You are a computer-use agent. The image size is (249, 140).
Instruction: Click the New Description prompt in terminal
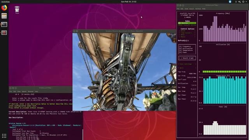point(16,117)
